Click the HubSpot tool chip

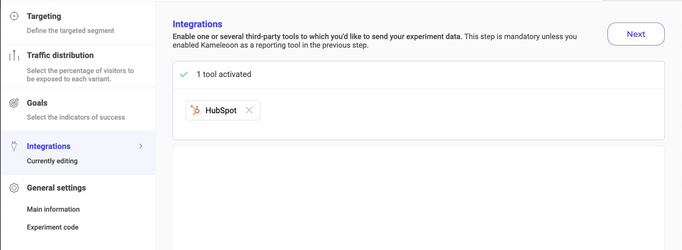[x=221, y=110]
